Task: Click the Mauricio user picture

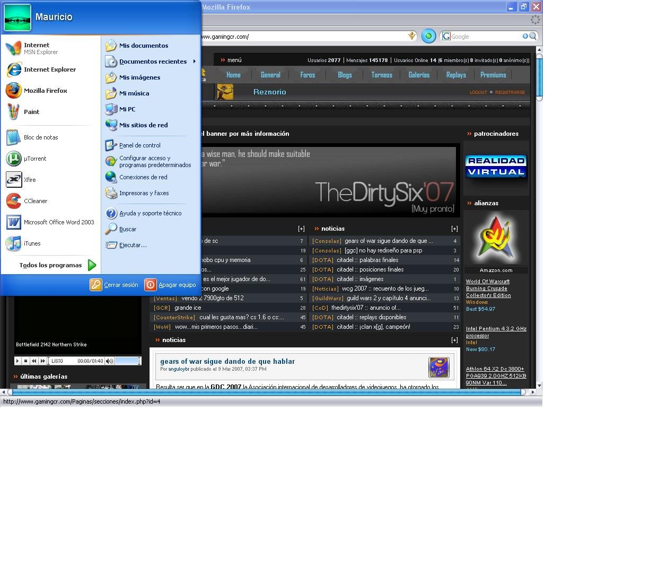Action: 17,18
